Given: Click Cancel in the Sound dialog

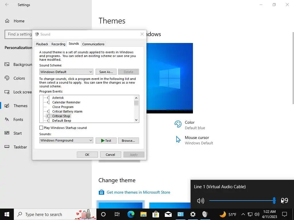Looking at the screenshot, I should pyautogui.click(x=111, y=155).
